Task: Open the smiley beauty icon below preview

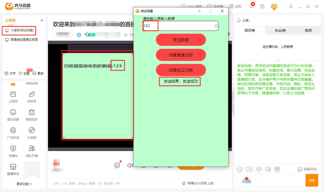Action: click(x=117, y=165)
